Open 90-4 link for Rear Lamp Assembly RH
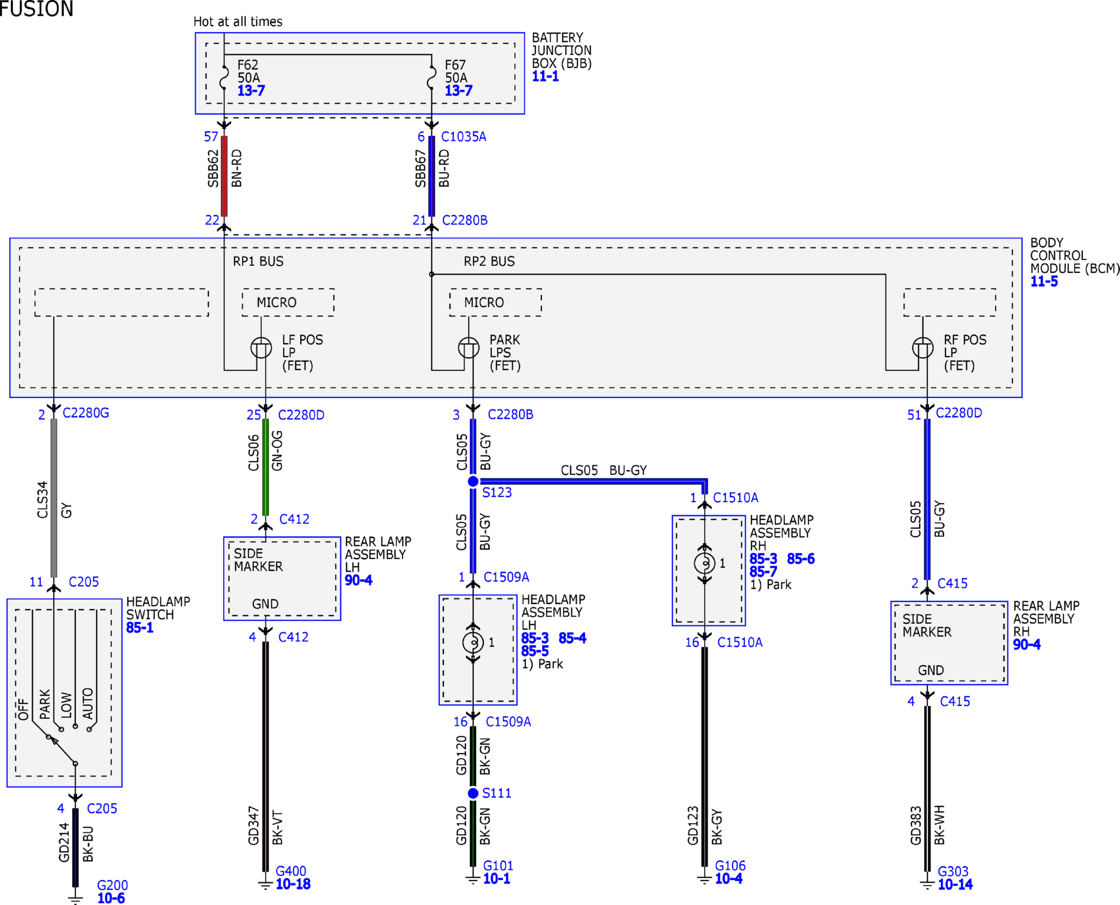Viewport: 1120px width, 905px height. point(1026,644)
